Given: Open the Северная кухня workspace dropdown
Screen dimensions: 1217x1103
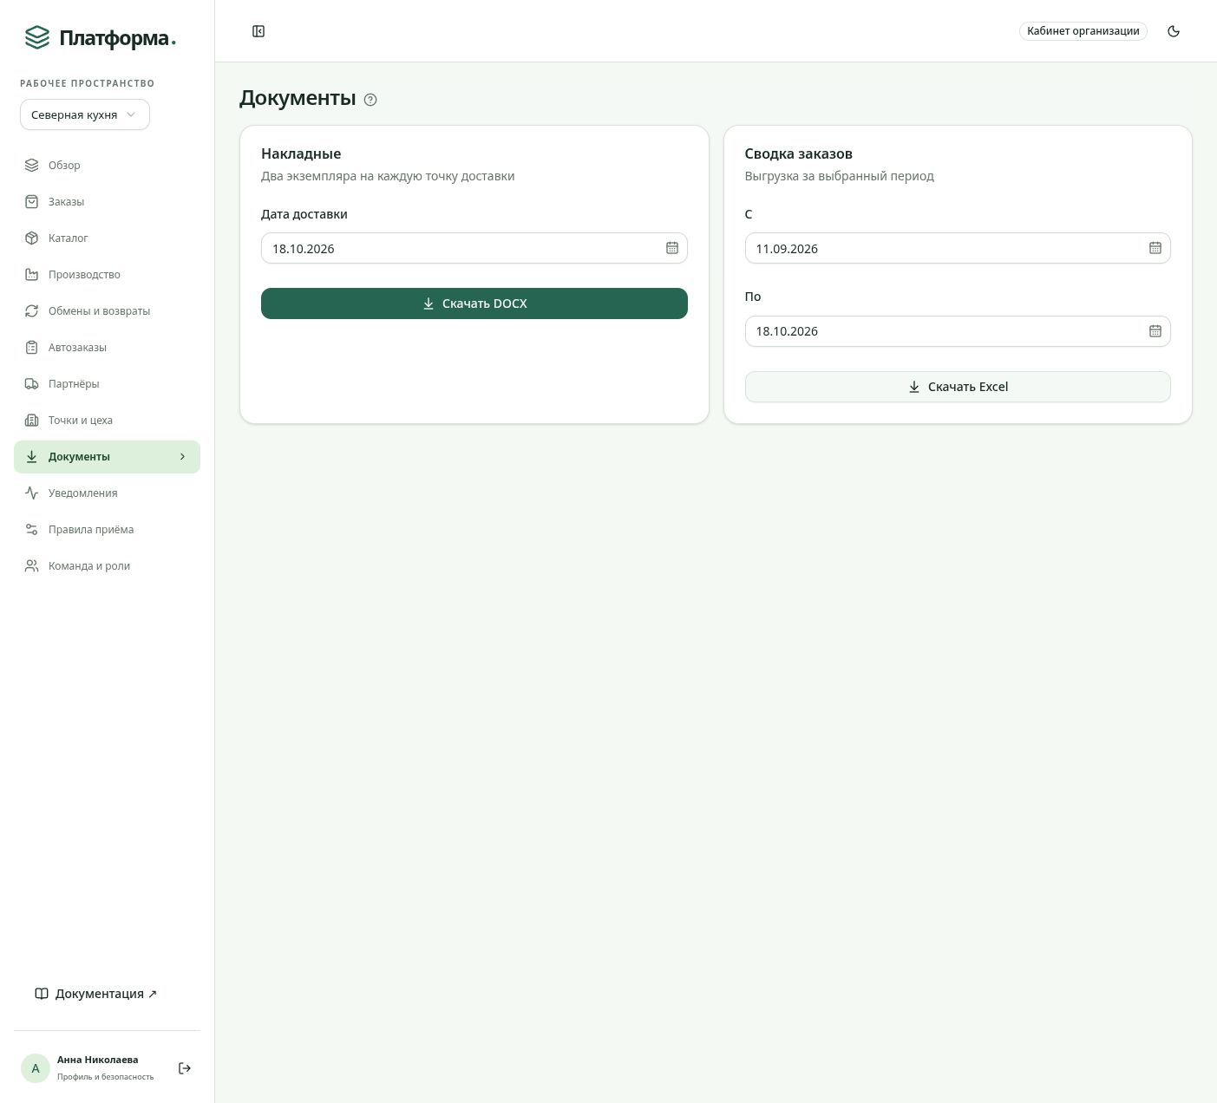Looking at the screenshot, I should [x=85, y=114].
